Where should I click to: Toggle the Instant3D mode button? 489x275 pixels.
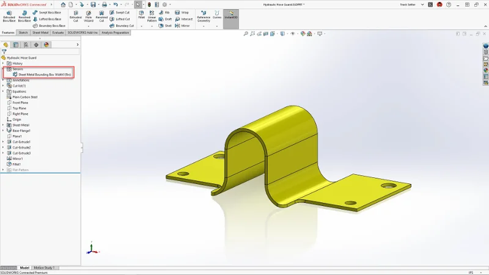pos(231,16)
